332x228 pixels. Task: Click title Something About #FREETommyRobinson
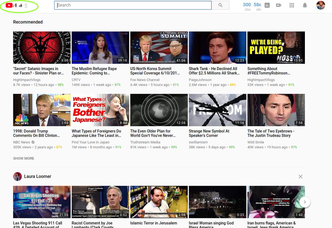[269, 71]
